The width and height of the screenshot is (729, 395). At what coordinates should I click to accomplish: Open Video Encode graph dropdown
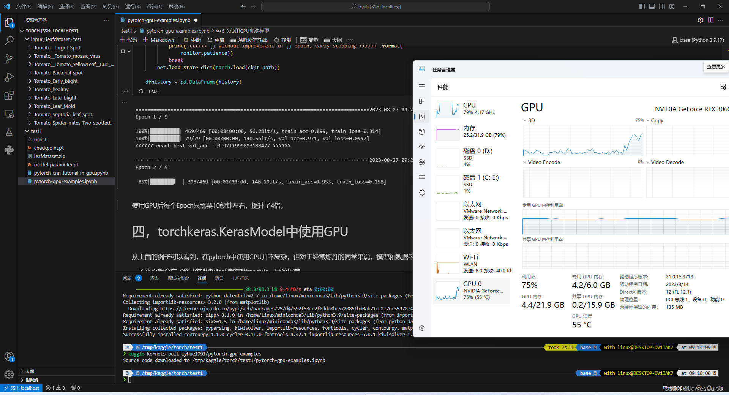point(541,162)
